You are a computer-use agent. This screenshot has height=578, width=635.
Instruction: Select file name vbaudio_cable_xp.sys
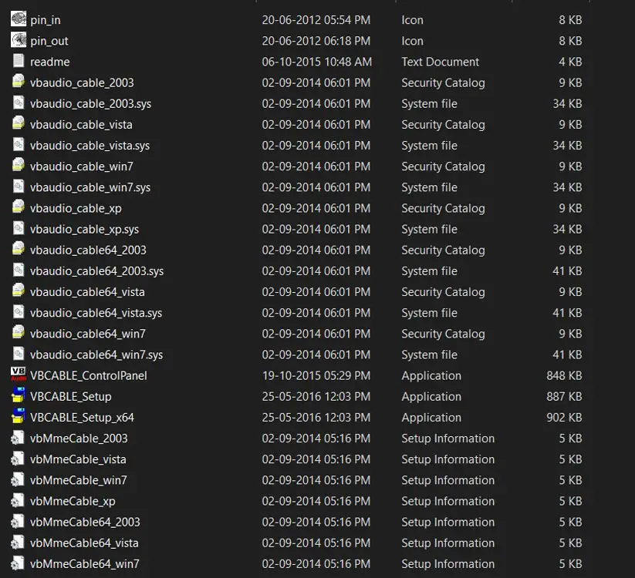[85, 230]
